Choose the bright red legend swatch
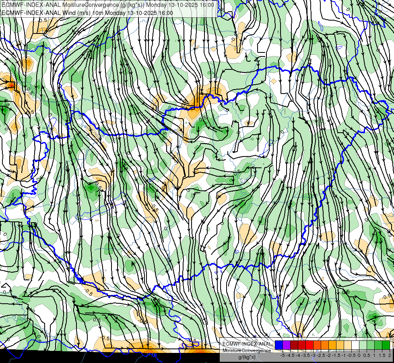Image resolution: width=394 pixels, height=363 pixels. 309,345
